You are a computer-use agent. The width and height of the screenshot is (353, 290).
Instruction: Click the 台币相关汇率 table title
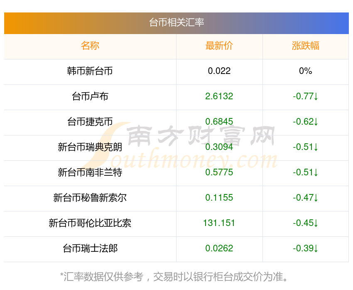[176, 22]
